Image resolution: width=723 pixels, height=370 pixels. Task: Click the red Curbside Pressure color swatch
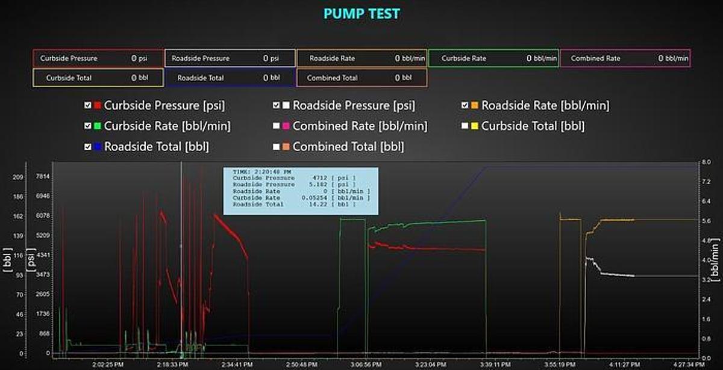(98, 106)
